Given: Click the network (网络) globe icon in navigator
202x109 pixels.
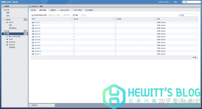Looking at the screenshot, I should click(5, 34).
